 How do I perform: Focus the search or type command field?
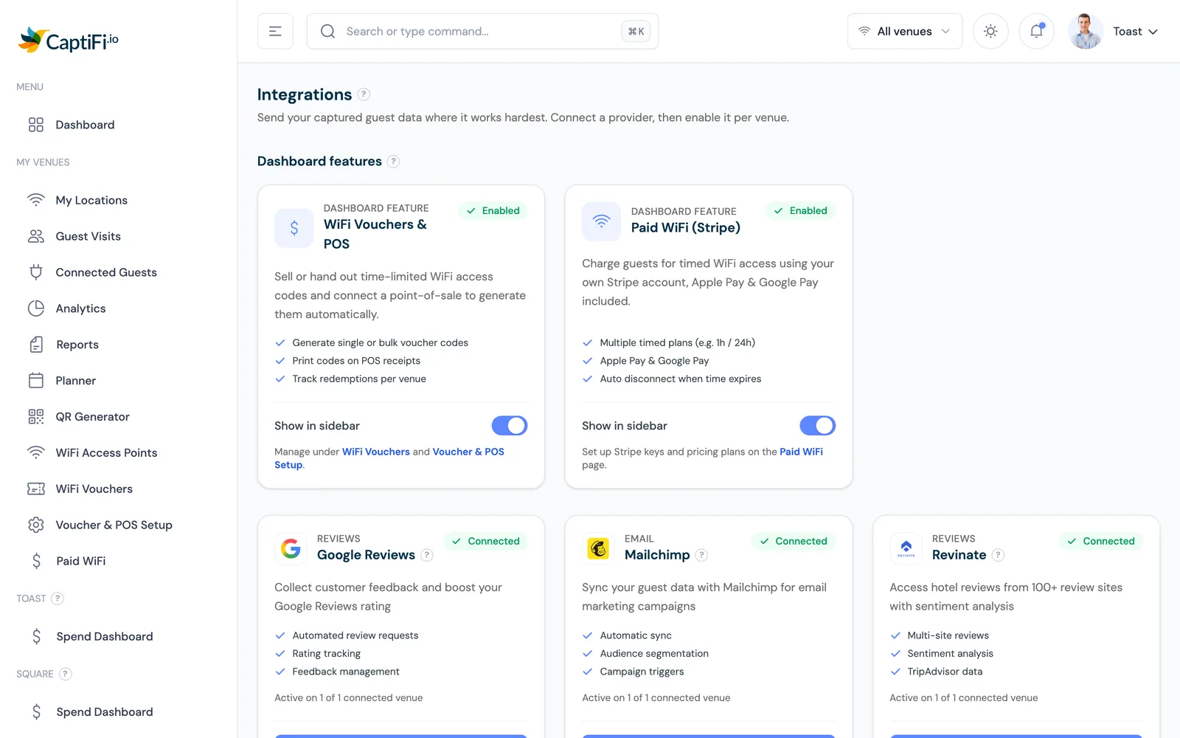[x=482, y=31]
